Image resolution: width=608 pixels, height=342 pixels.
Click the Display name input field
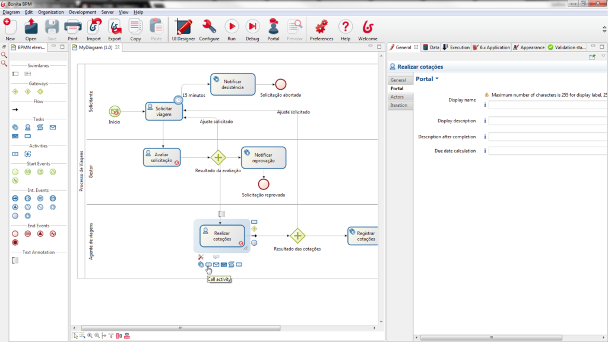[x=546, y=105]
